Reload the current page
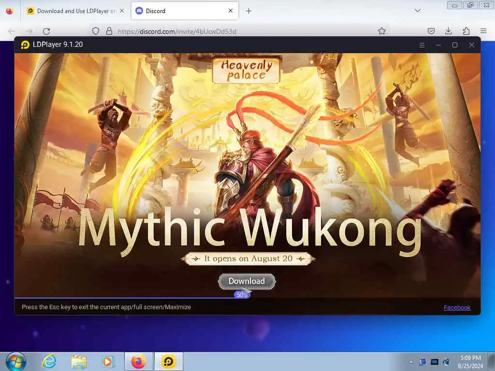 (46, 31)
